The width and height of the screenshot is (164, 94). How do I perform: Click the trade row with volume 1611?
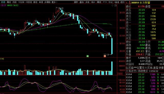(x=145, y=92)
